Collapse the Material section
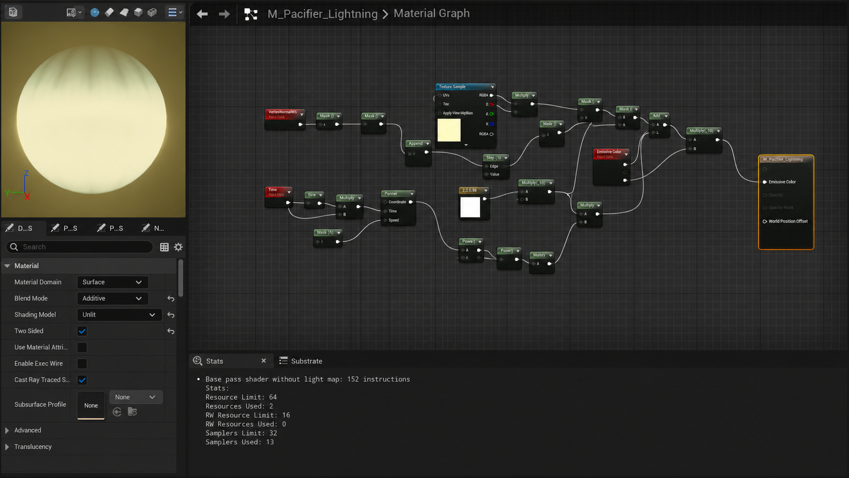The image size is (849, 478). tap(7, 266)
